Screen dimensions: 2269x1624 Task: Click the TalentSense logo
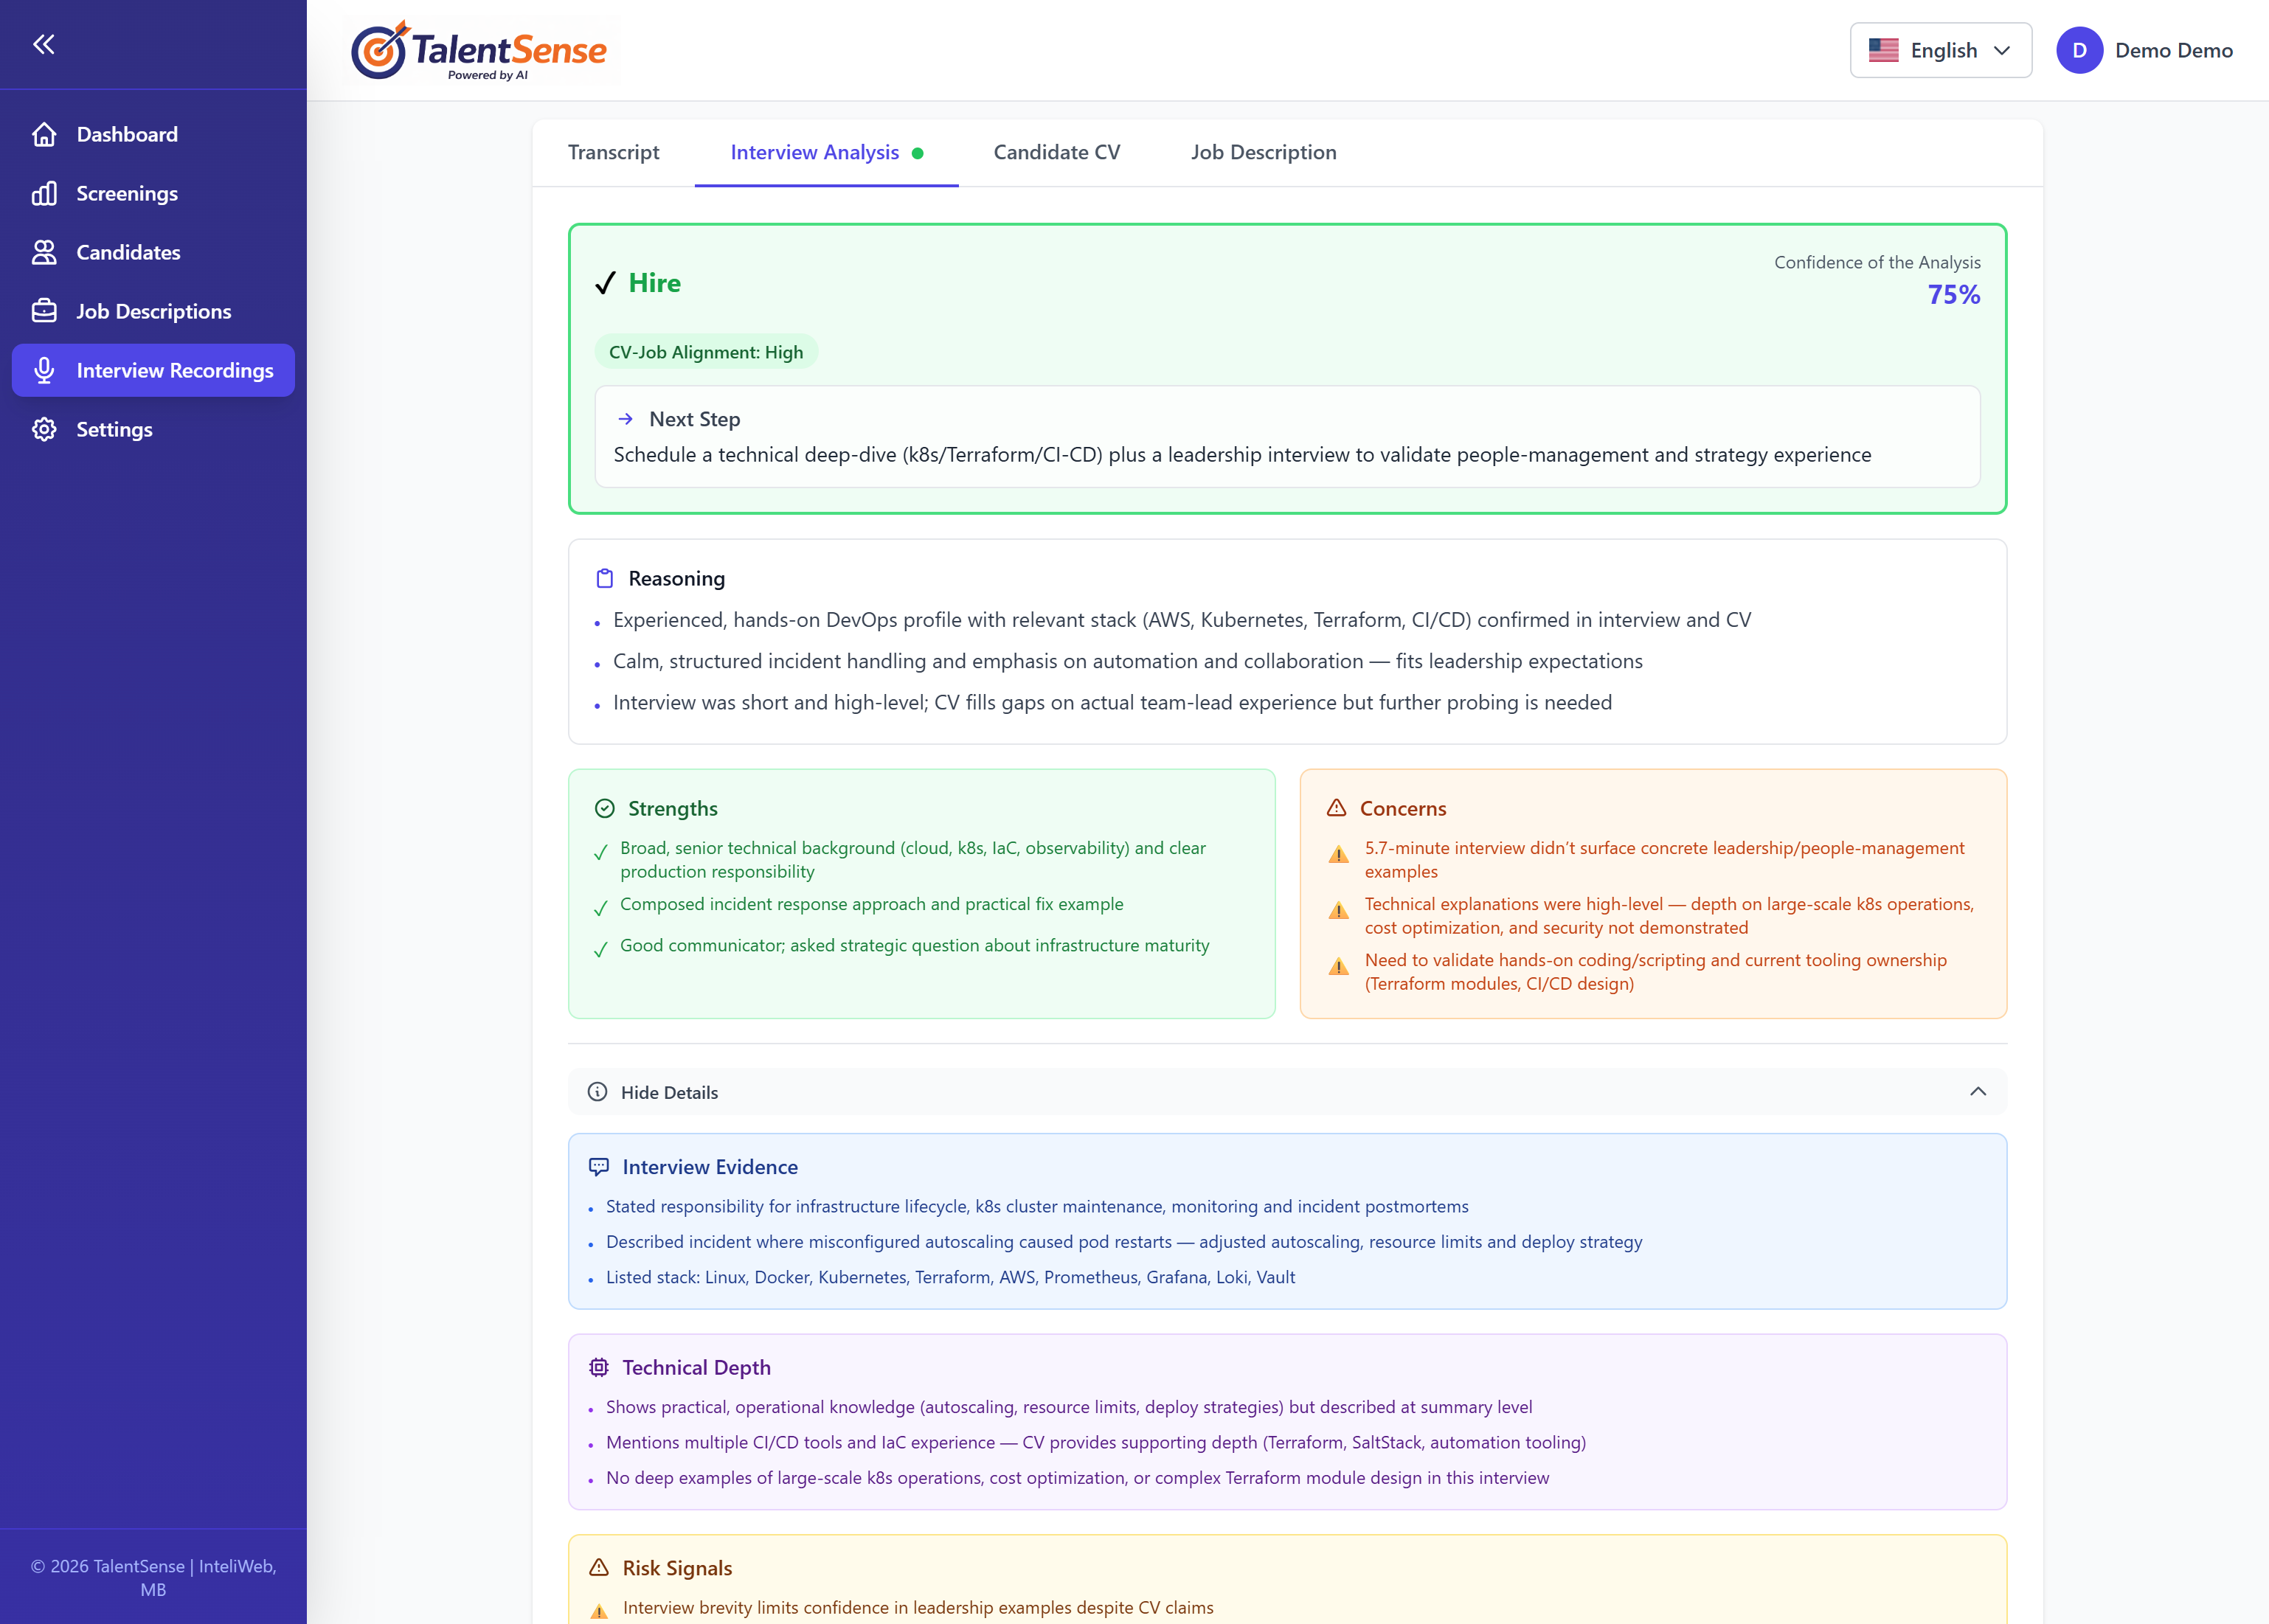(479, 49)
